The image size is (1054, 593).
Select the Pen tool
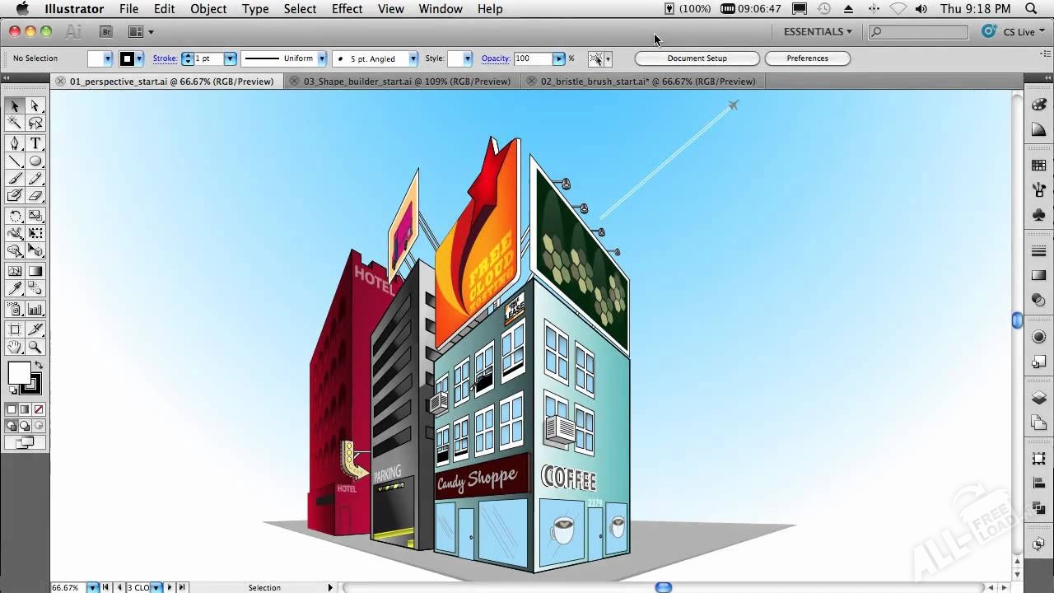15,143
